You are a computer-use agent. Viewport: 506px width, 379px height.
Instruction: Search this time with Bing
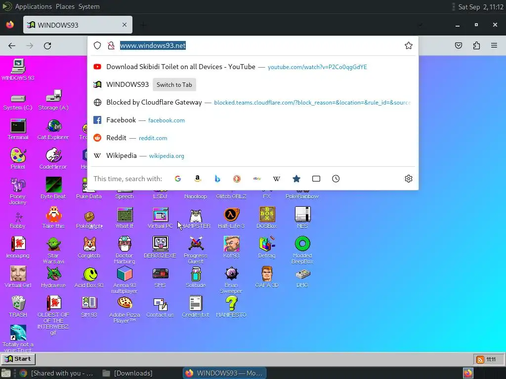(217, 179)
